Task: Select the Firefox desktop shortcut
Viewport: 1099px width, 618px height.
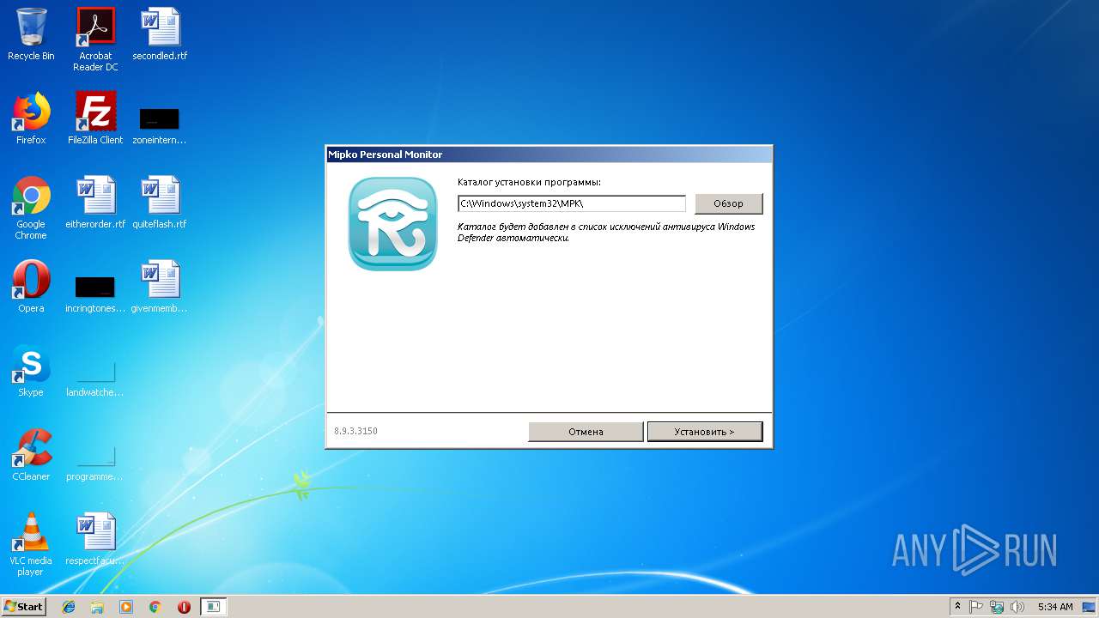Action: [31, 118]
